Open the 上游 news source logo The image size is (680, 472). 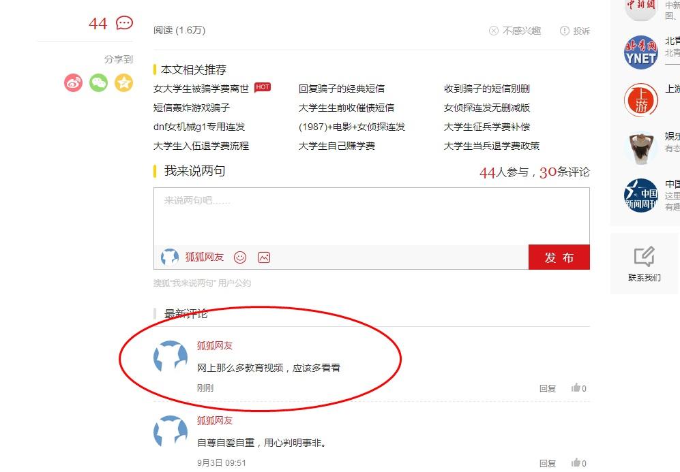(x=640, y=100)
